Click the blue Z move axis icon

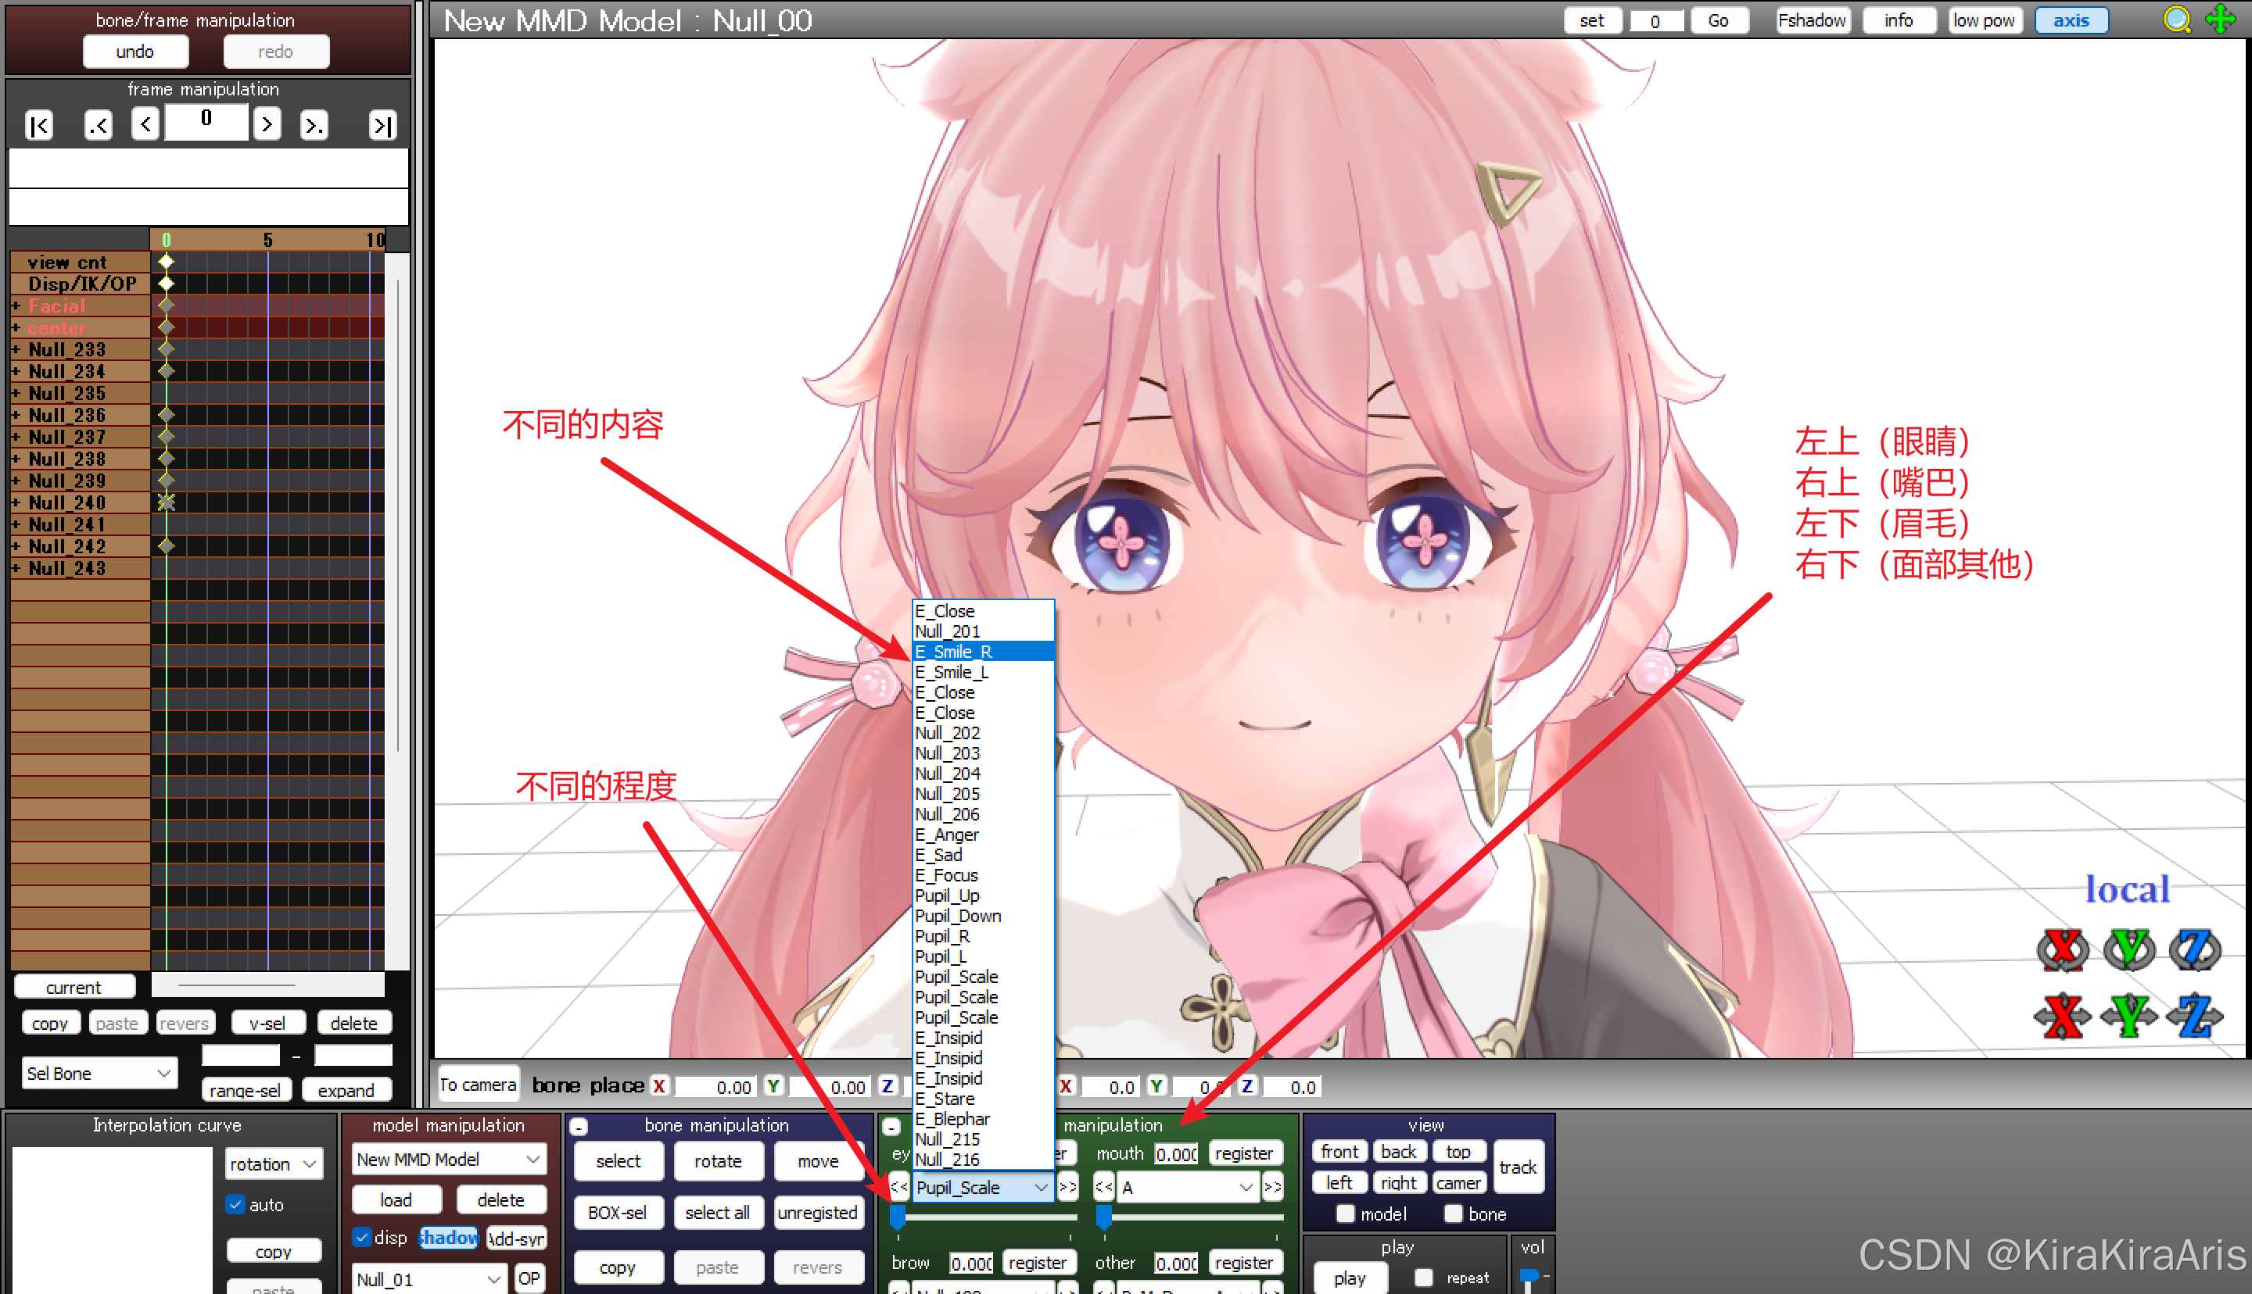click(2194, 1015)
